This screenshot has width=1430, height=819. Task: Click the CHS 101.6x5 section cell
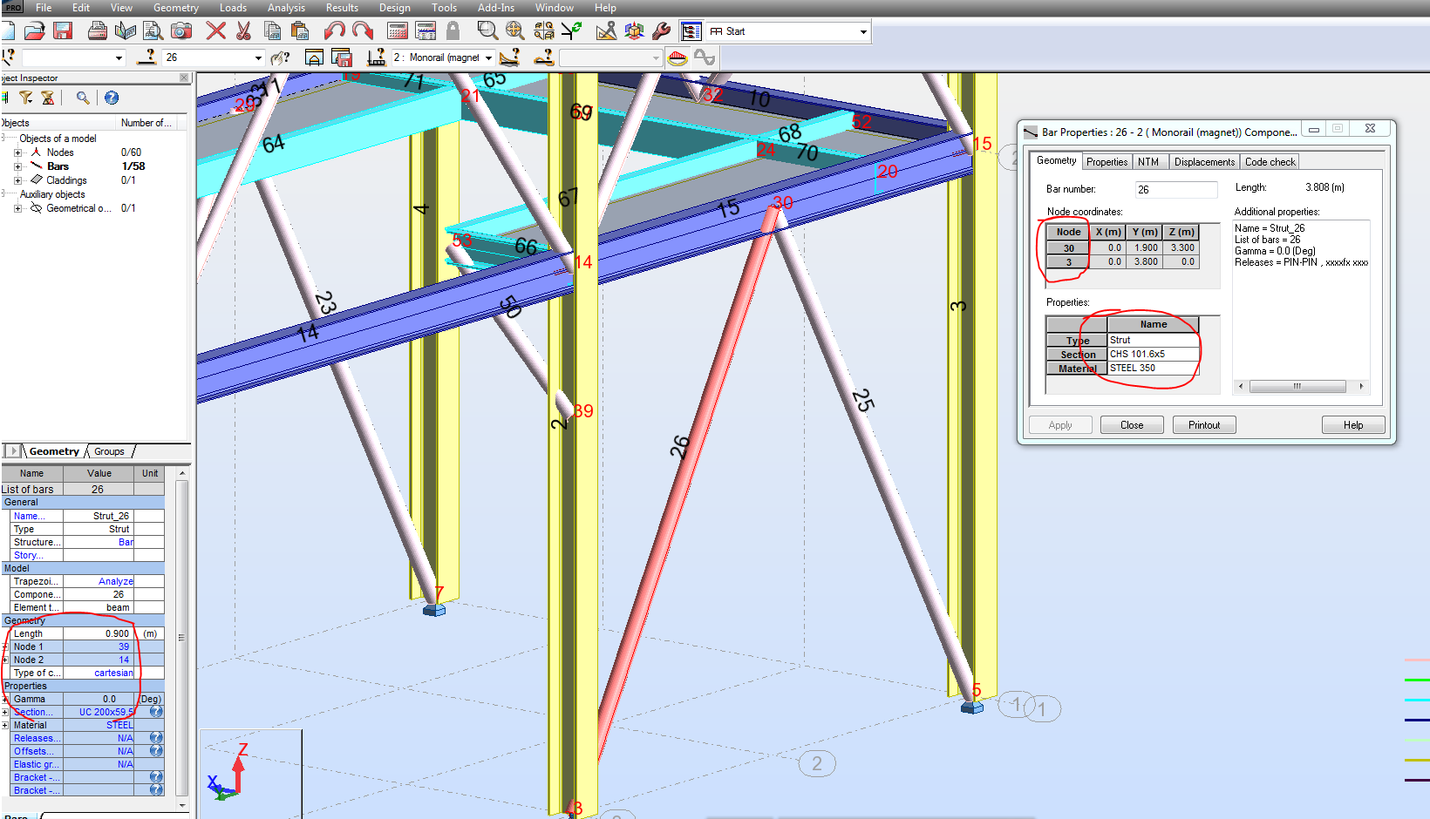click(1153, 354)
